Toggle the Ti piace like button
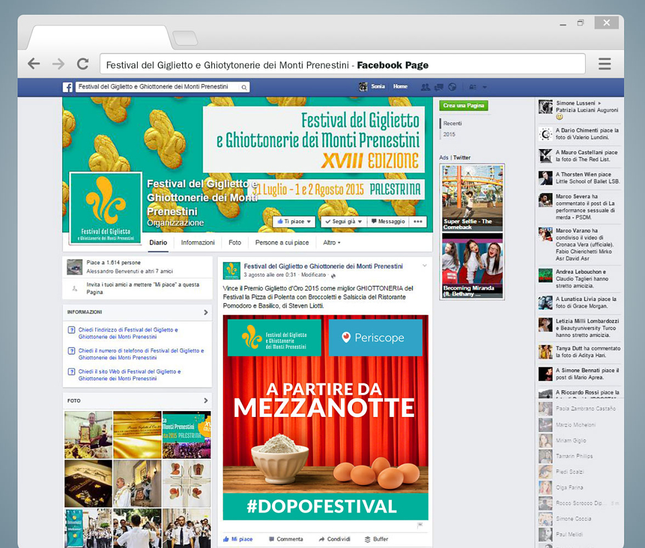 pos(294,222)
